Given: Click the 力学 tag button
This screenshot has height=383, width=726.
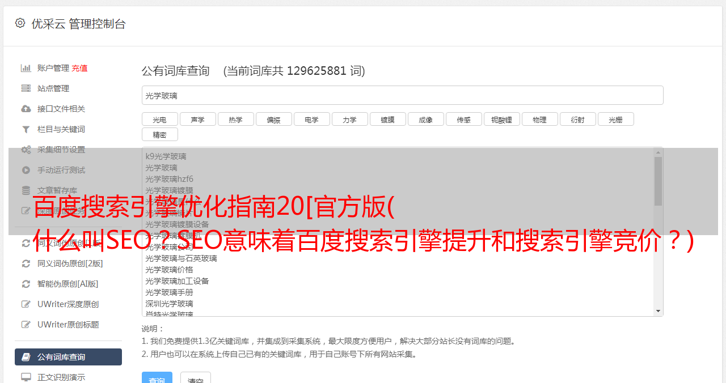Looking at the screenshot, I should (x=349, y=119).
